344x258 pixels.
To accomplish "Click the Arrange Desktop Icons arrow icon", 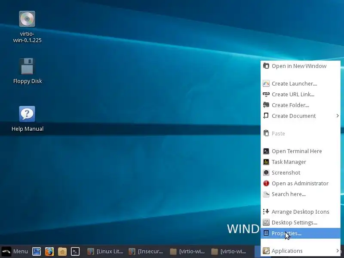I will tap(266, 212).
